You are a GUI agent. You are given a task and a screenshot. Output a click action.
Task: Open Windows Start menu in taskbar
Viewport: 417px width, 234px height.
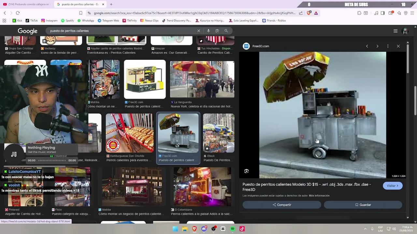point(175,229)
